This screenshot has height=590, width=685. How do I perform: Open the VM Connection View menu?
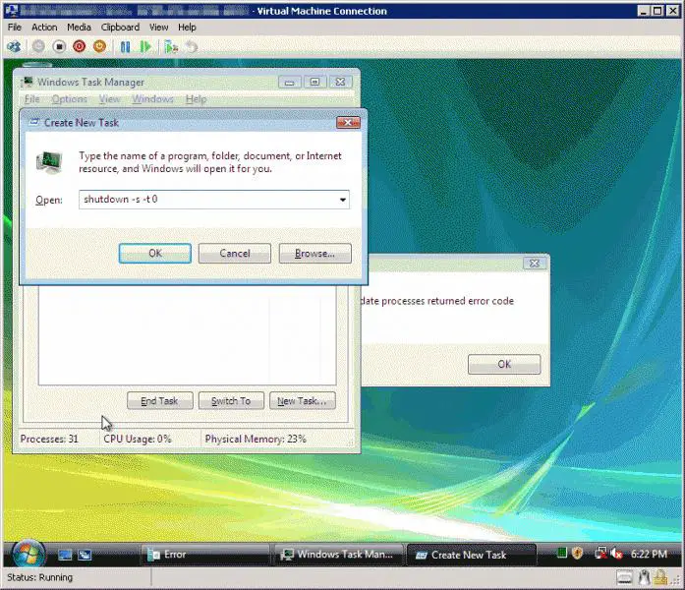(158, 28)
